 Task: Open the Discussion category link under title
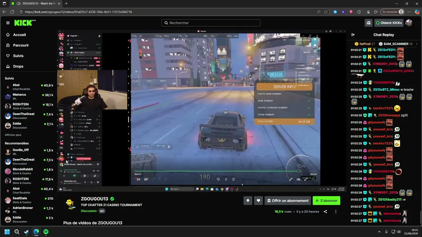[x=89, y=211]
